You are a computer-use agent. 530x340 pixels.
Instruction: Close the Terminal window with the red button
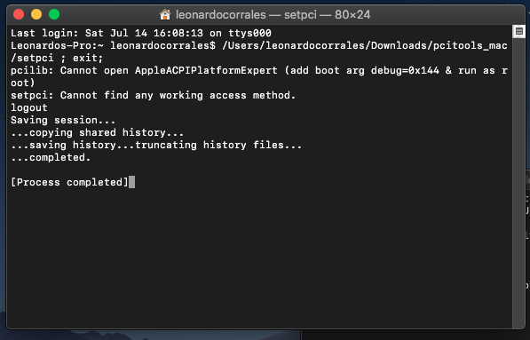tap(19, 14)
